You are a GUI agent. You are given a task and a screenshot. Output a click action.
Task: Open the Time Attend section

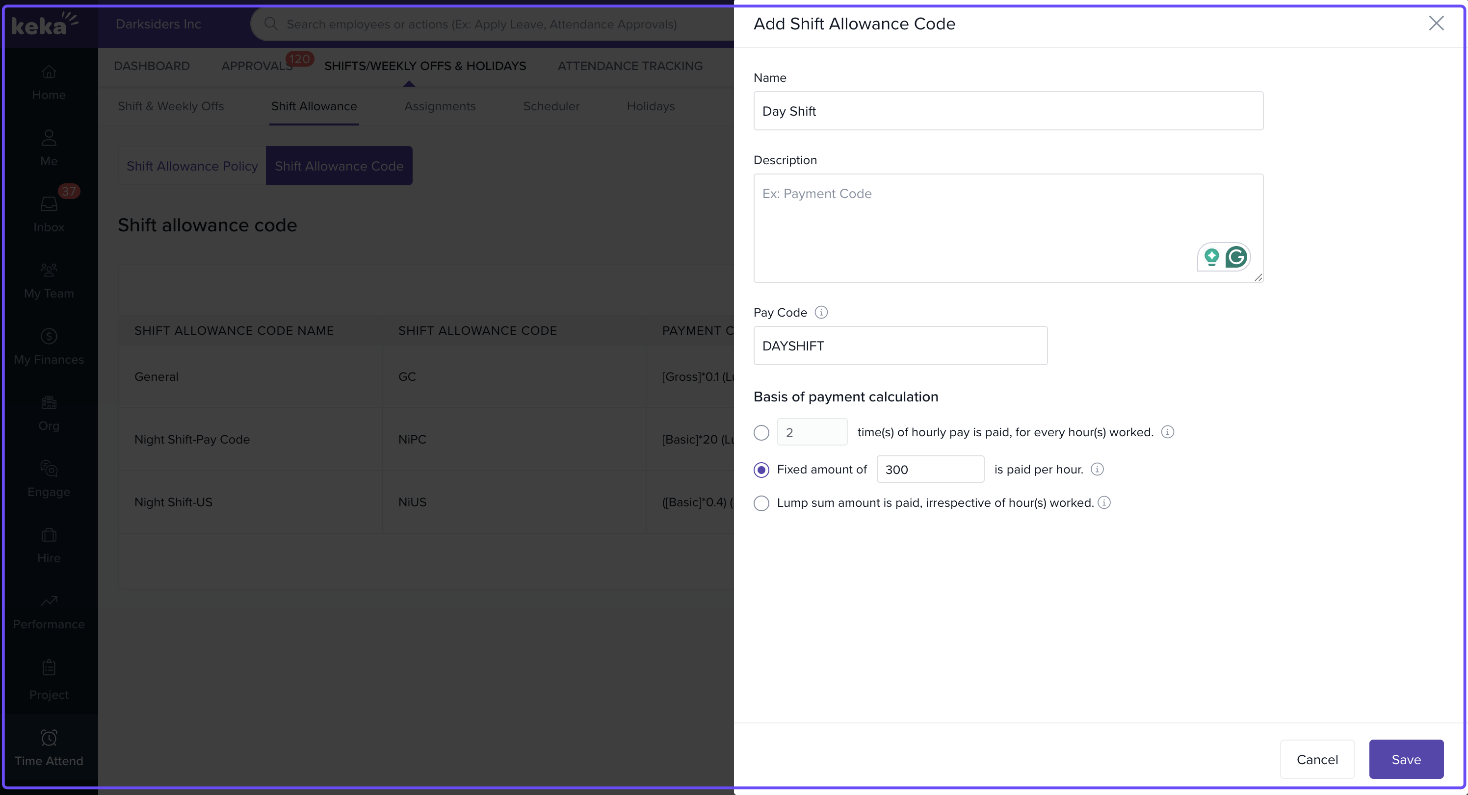click(49, 747)
